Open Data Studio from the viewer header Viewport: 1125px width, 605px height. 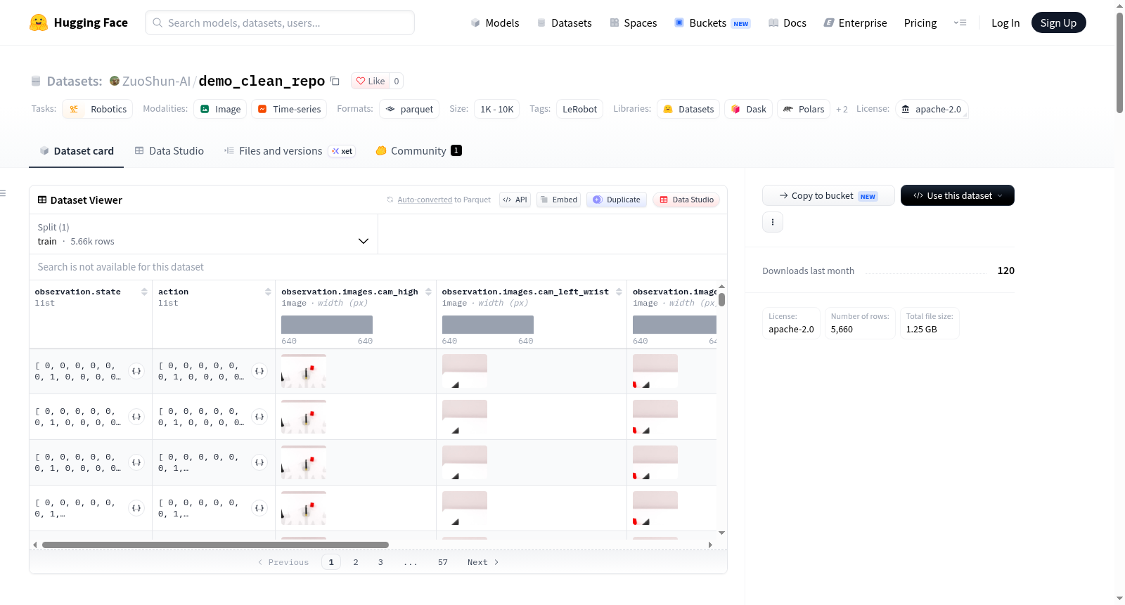pos(686,200)
